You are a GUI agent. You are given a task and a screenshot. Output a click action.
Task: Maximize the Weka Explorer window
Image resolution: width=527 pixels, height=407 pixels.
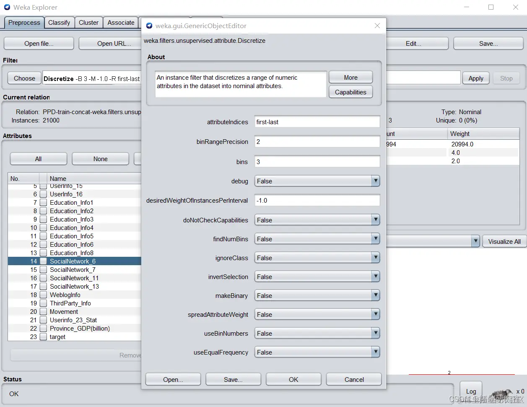click(491, 7)
